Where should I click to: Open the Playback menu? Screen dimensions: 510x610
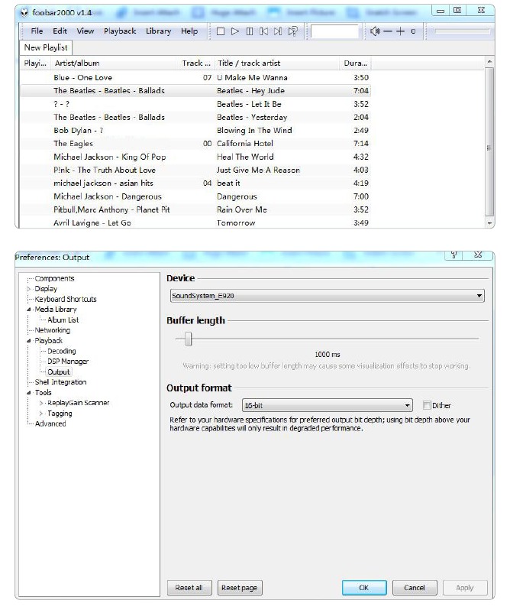click(120, 31)
